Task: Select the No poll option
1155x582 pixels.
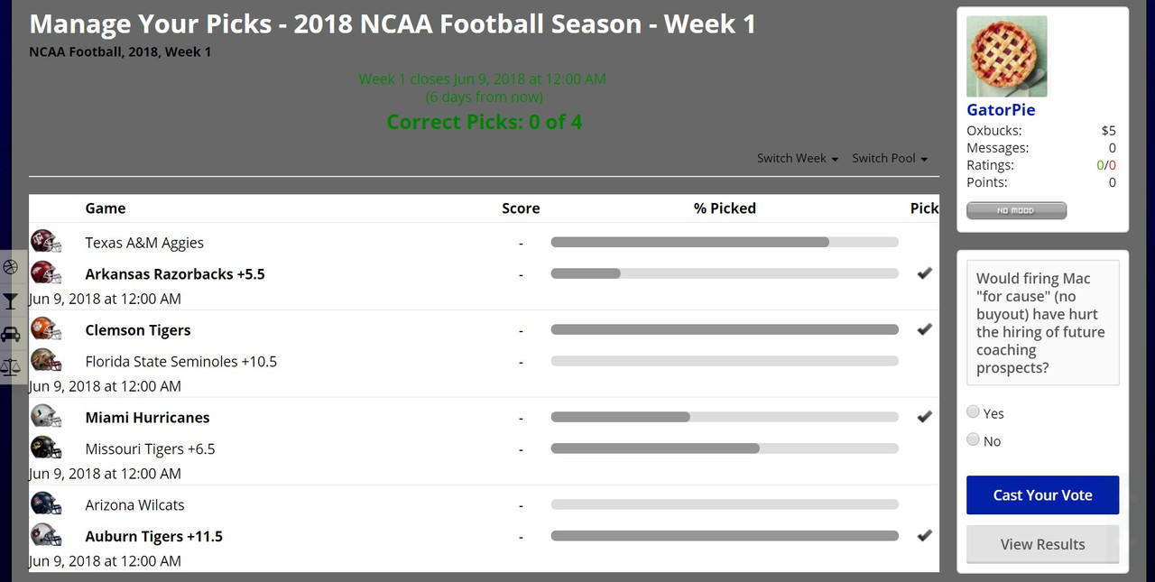Action: coord(973,439)
